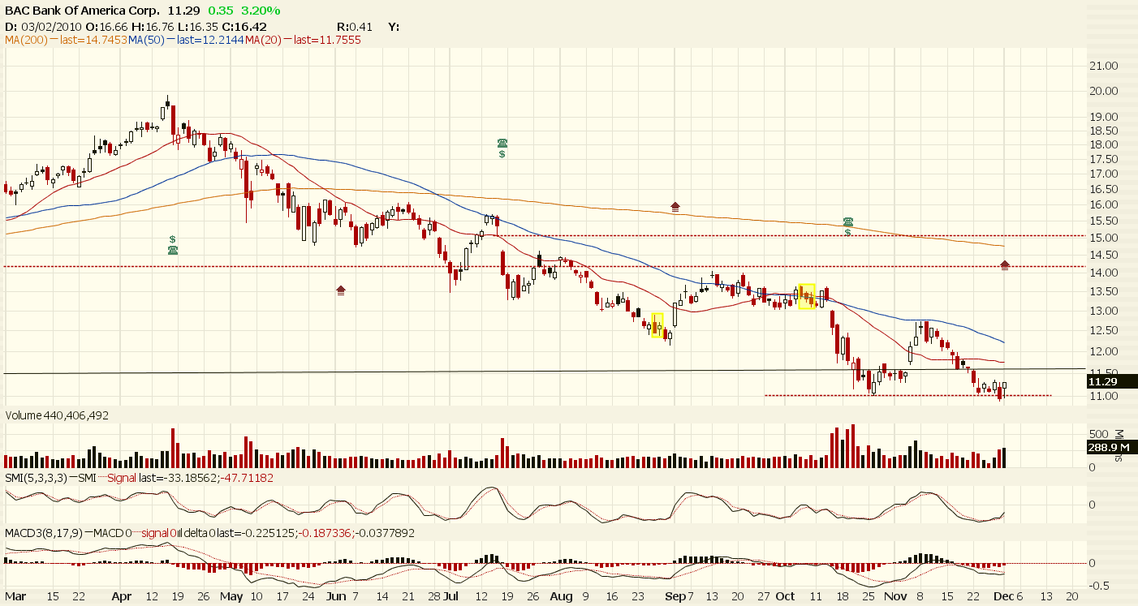1138x606 pixels.
Task: Click the SMI 'Signal' legend label
Action: point(122,478)
